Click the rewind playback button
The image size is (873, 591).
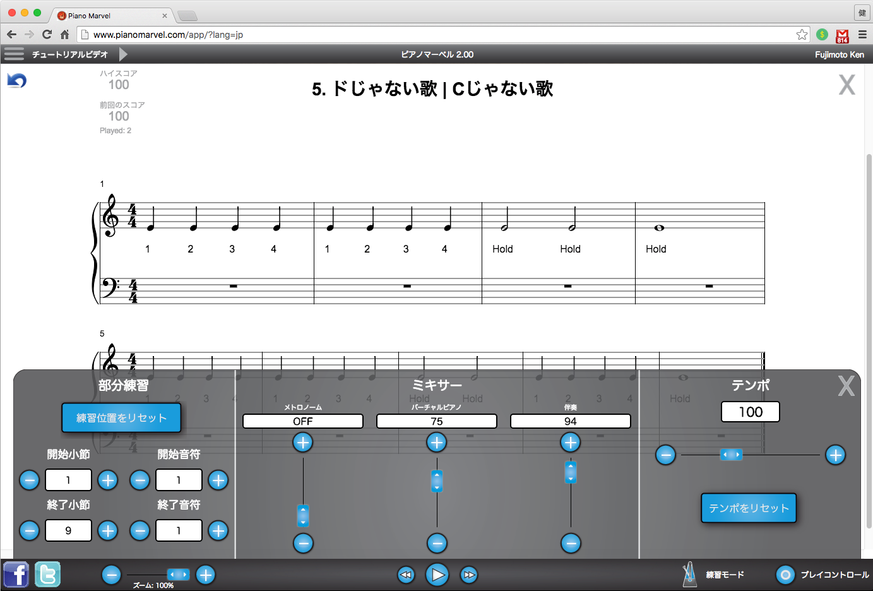406,575
